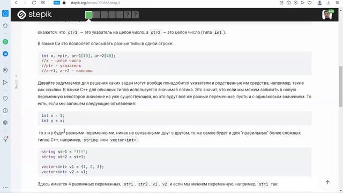Take a snapshot with the camera icon
343x193 pixels.
[288, 3]
